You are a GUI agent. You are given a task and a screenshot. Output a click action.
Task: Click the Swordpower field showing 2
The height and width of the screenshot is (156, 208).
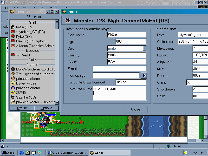(x=200, y=89)
